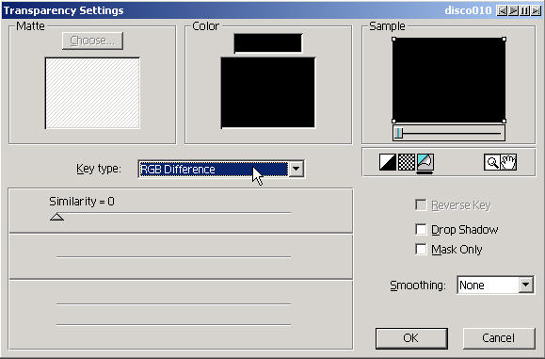This screenshot has height=359, width=545.
Task: Click the play button in title bar
Action: click(513, 10)
